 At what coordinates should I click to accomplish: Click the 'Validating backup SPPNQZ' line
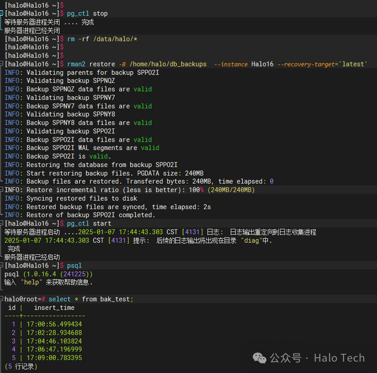click(x=60, y=81)
